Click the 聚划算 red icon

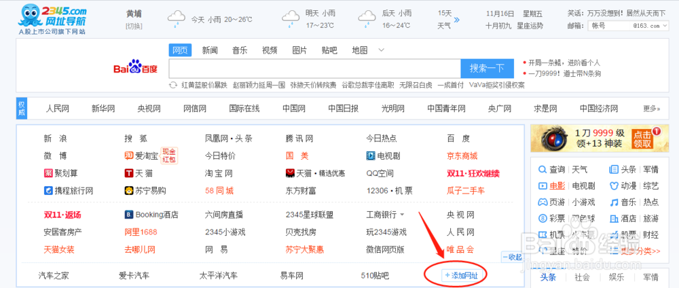48,173
